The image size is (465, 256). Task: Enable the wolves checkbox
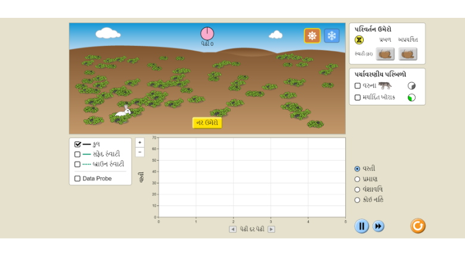tap(358, 86)
